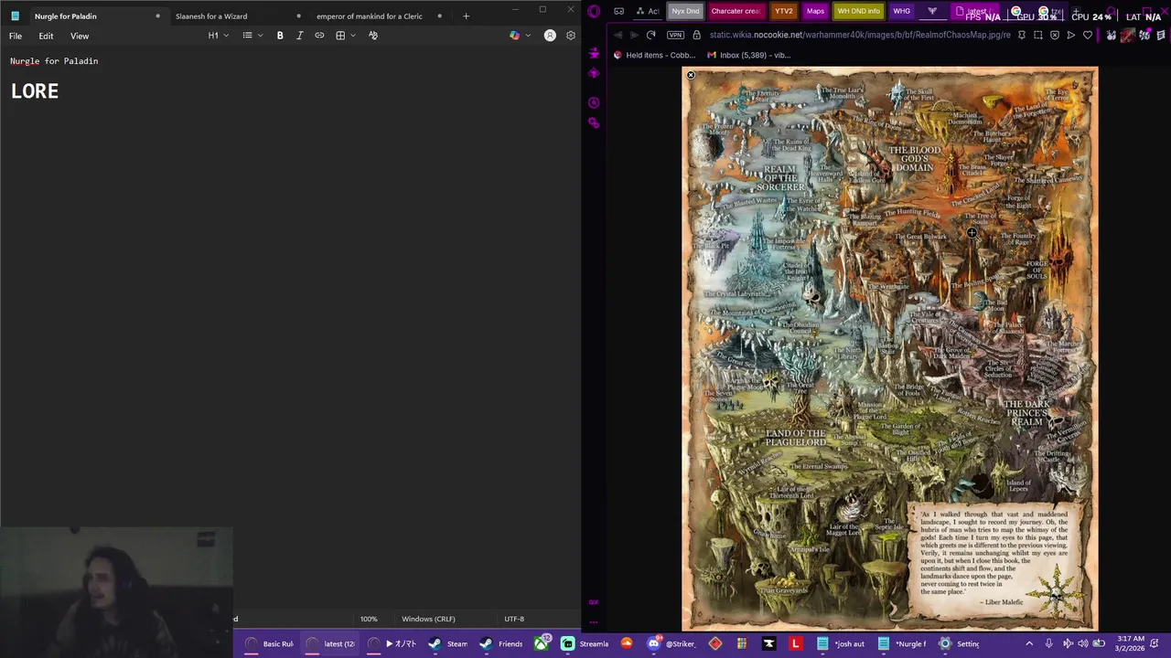Open the red L app in taskbar
Screen dimensions: 1171x658
[795, 643]
